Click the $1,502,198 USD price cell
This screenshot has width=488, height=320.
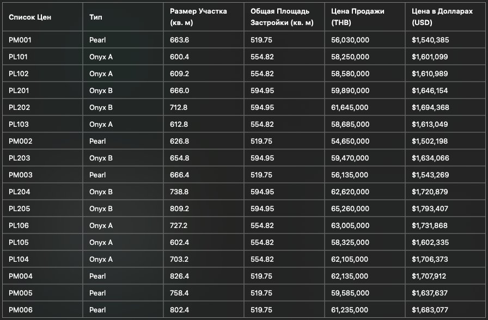tap(430, 141)
